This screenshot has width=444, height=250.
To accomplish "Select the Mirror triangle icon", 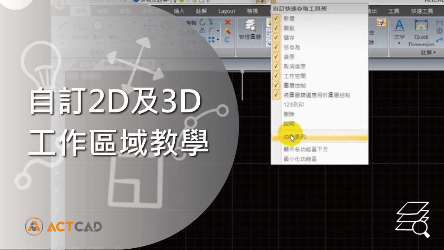I will point(202,31).
